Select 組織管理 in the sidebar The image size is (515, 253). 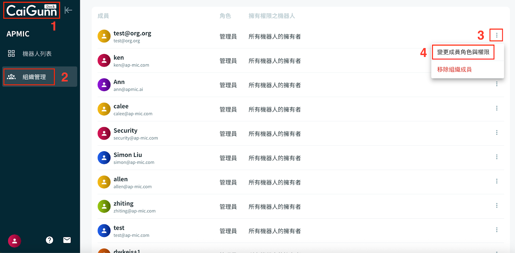pyautogui.click(x=34, y=77)
